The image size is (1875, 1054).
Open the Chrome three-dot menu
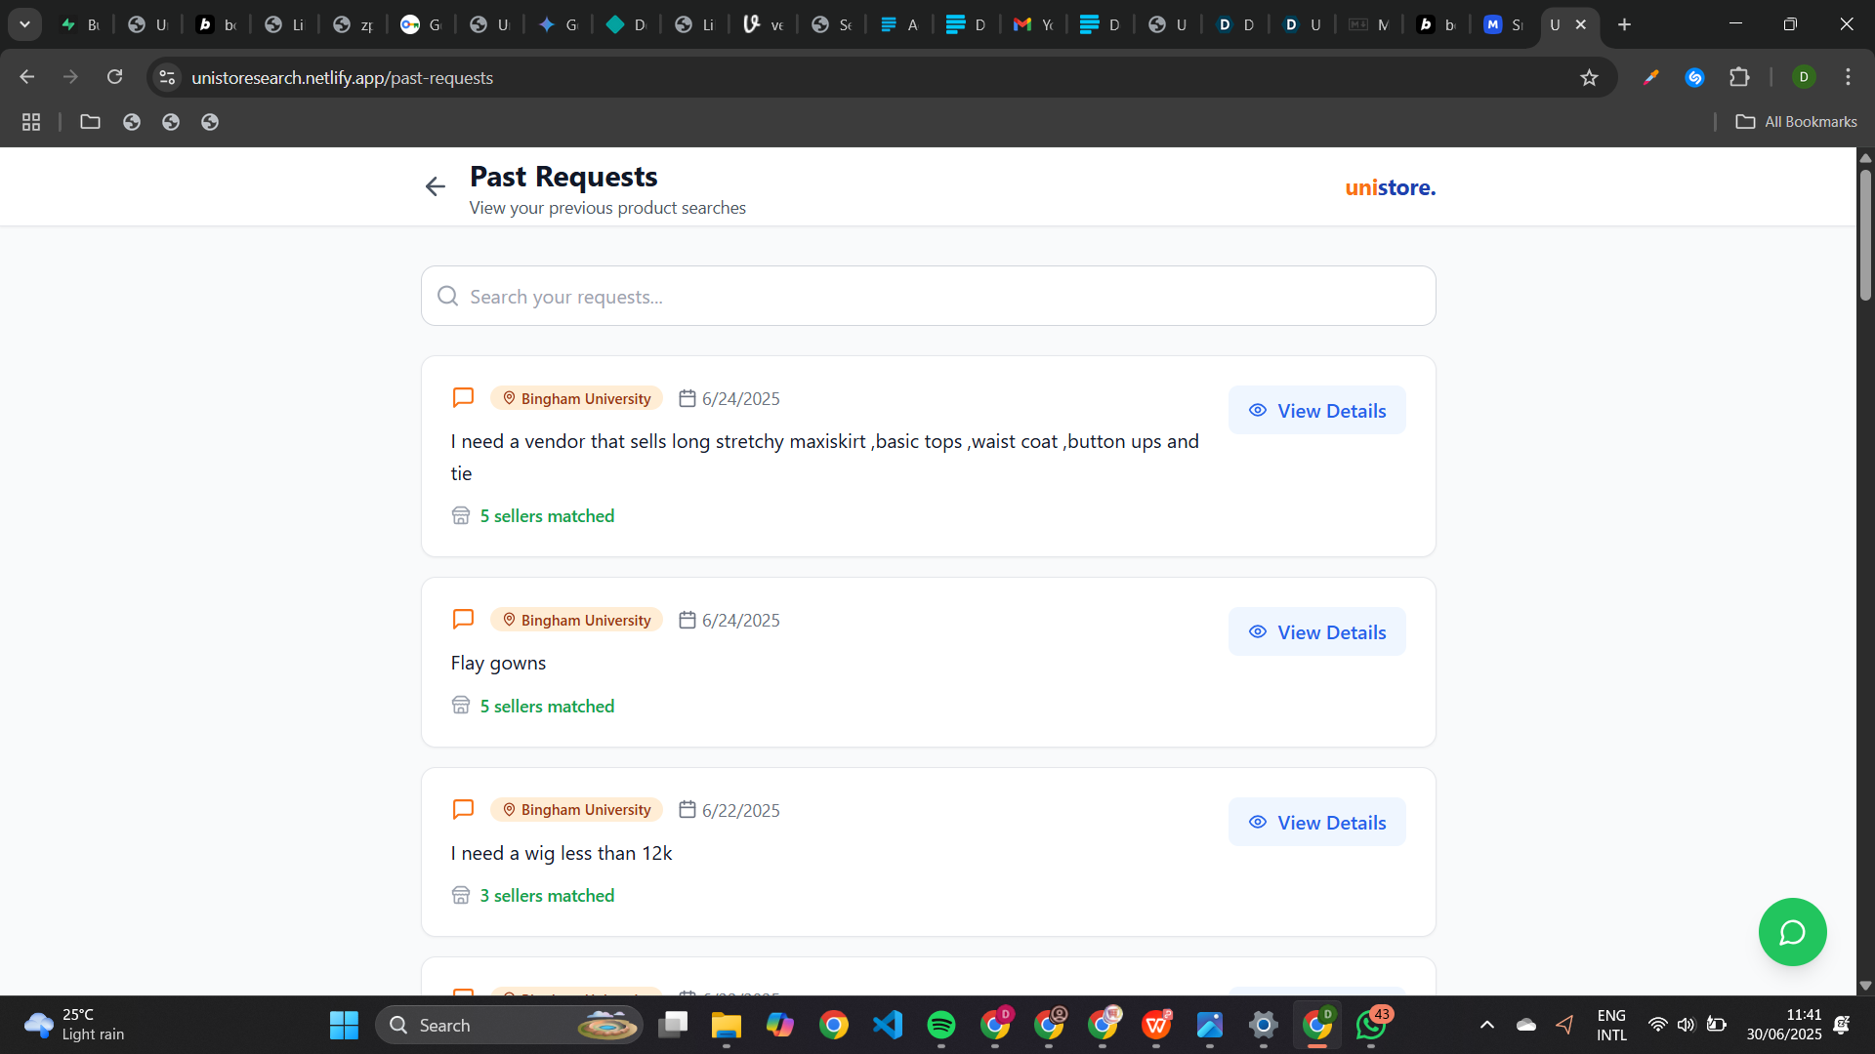click(x=1848, y=77)
